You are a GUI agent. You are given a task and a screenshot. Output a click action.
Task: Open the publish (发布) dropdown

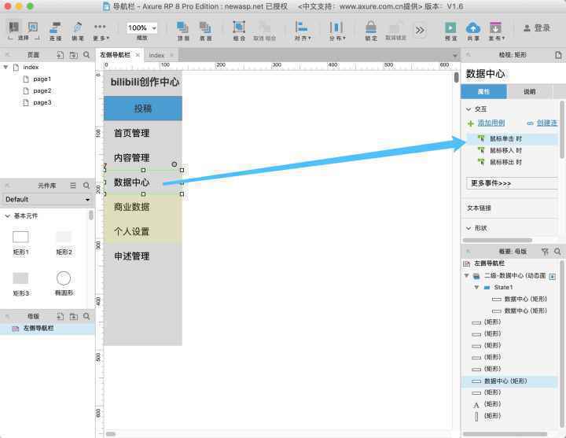(x=497, y=31)
